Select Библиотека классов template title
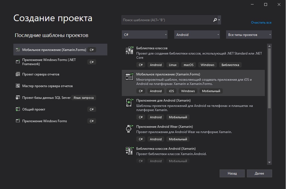This screenshot has width=286, height=189. (152, 48)
